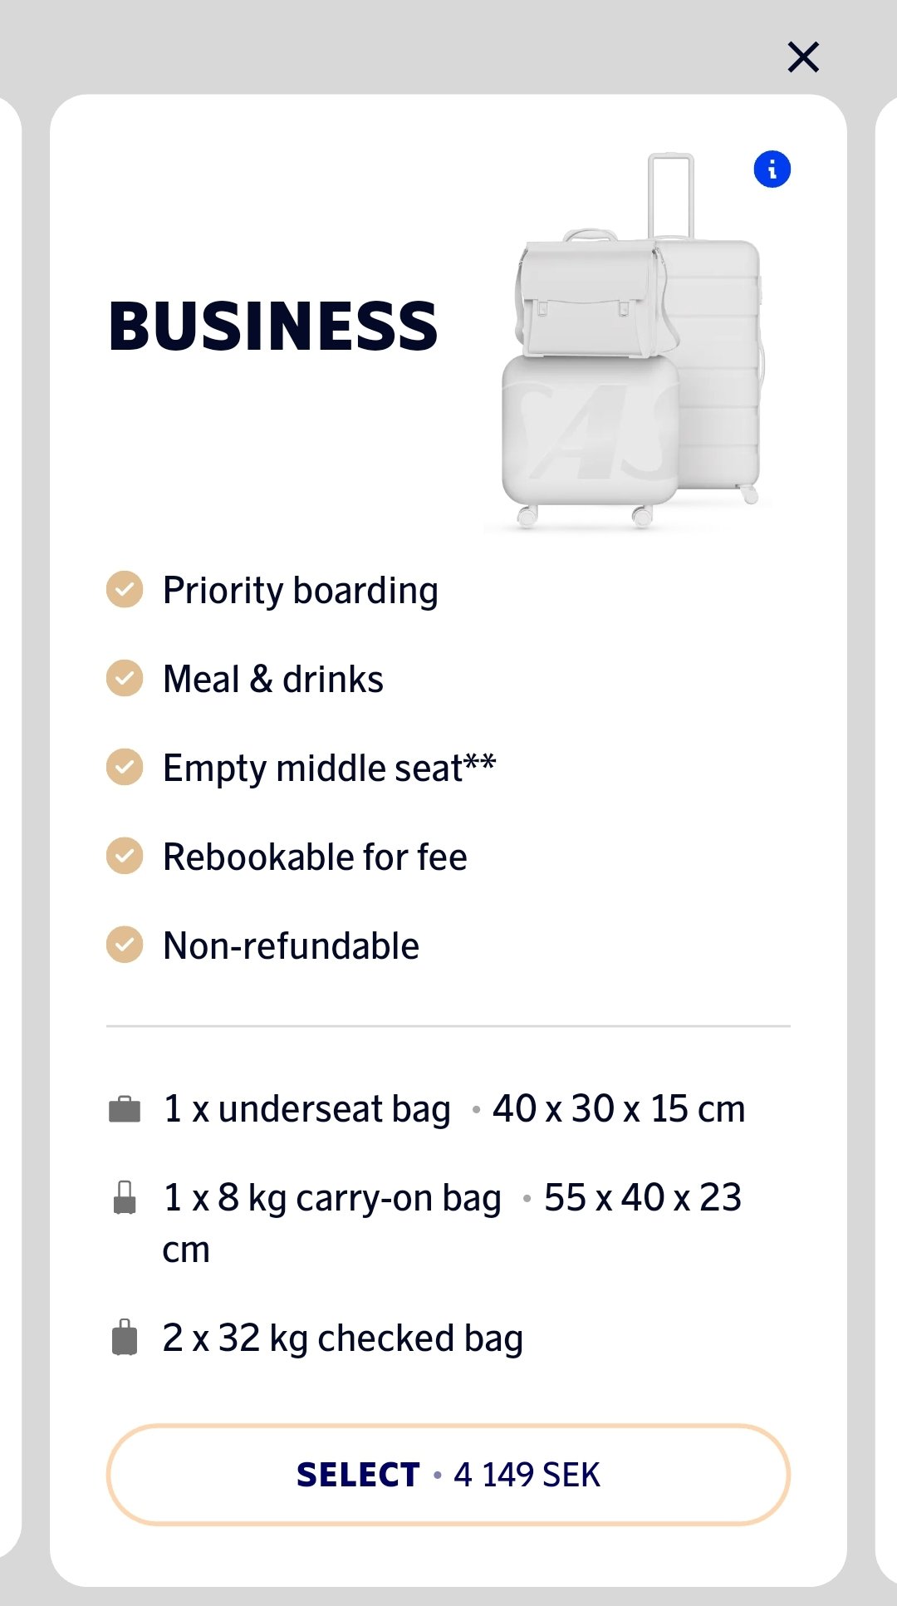The width and height of the screenshot is (897, 1606).
Task: Tap the BUSINESS heading
Action: point(272,326)
